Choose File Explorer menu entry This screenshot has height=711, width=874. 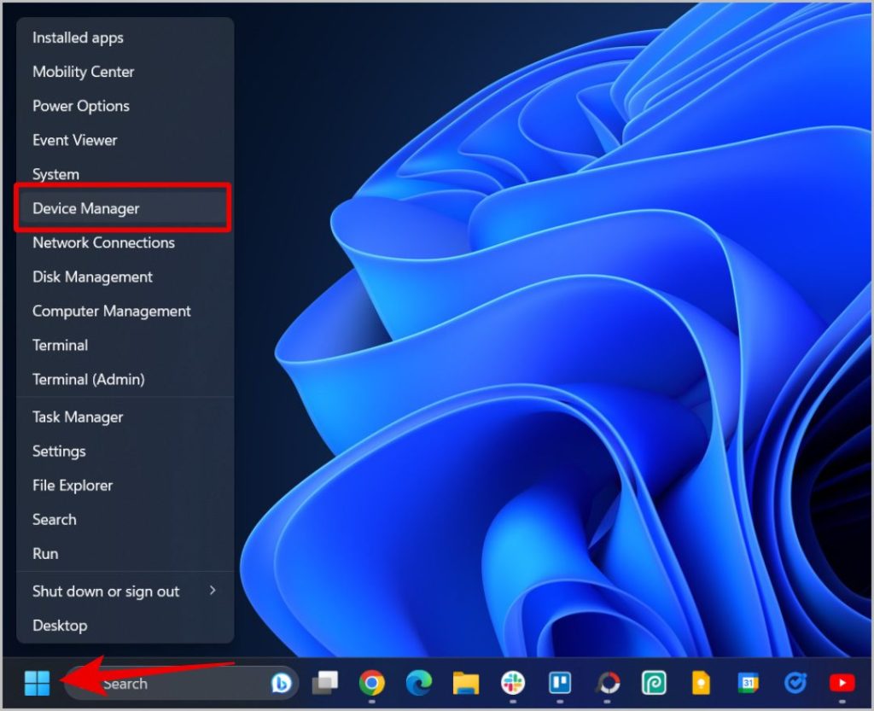[125, 486]
